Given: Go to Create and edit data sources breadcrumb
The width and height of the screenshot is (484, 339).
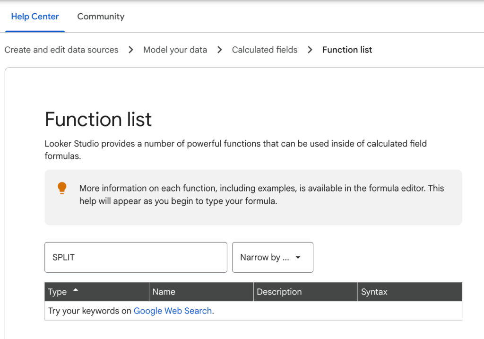Looking at the screenshot, I should pos(61,50).
